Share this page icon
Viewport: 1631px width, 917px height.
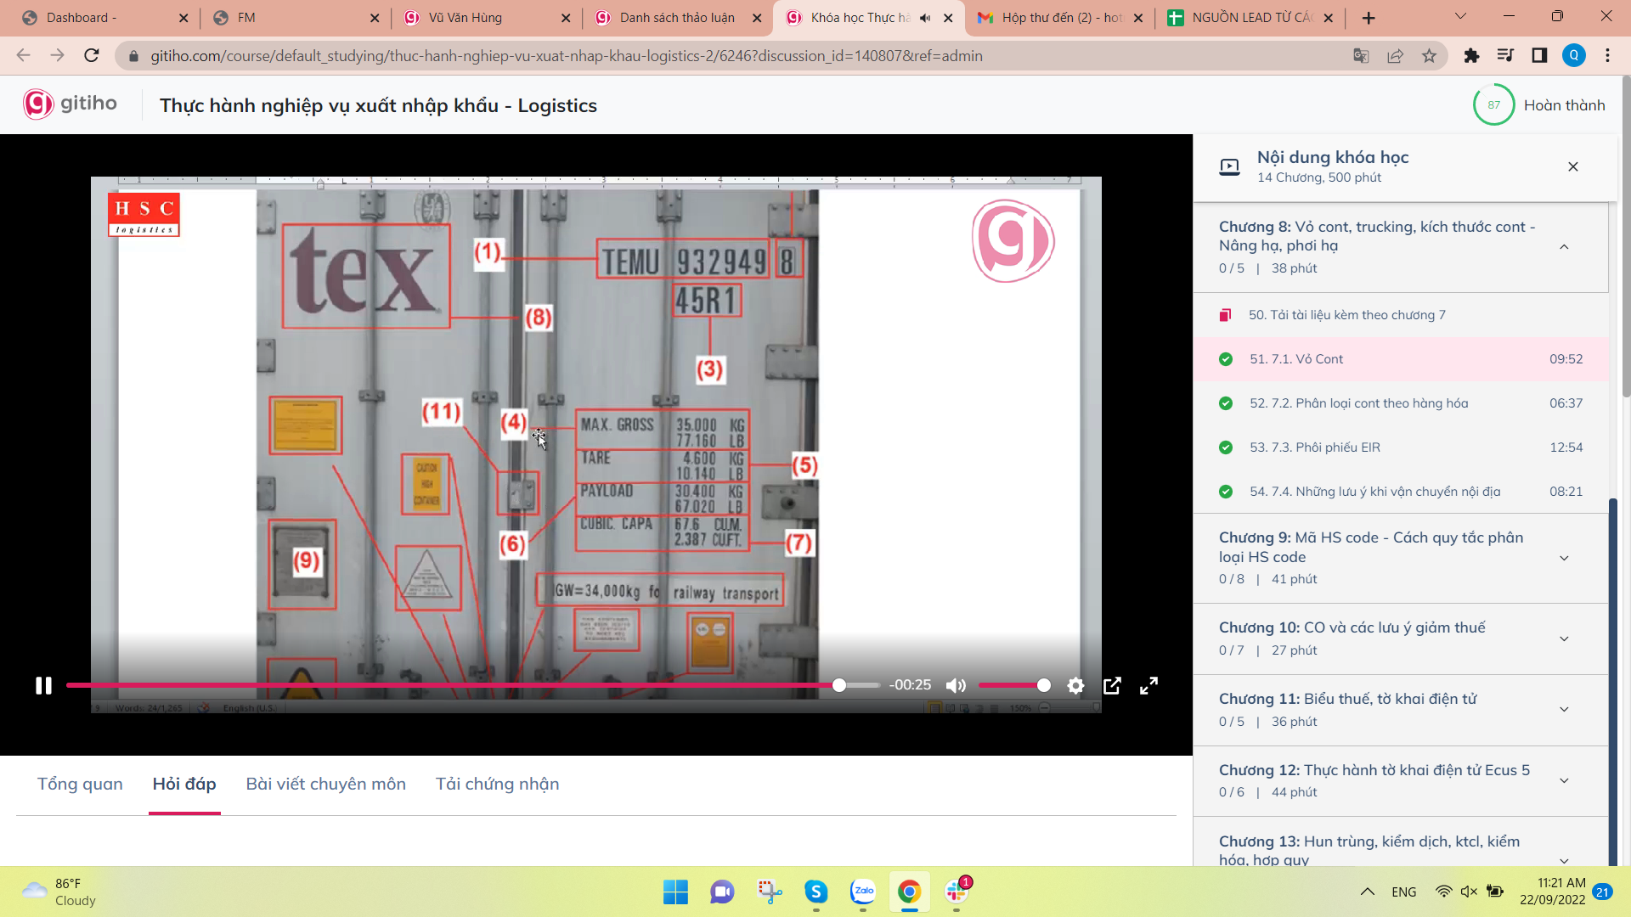(x=1395, y=56)
